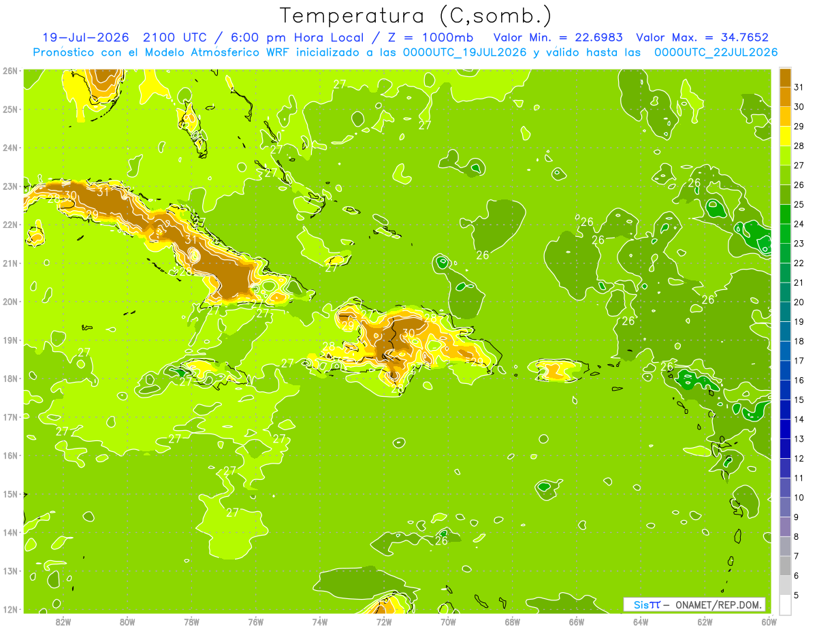Click the '19N' latitude tick label
This screenshot has height=631, width=817.
(x=10, y=340)
